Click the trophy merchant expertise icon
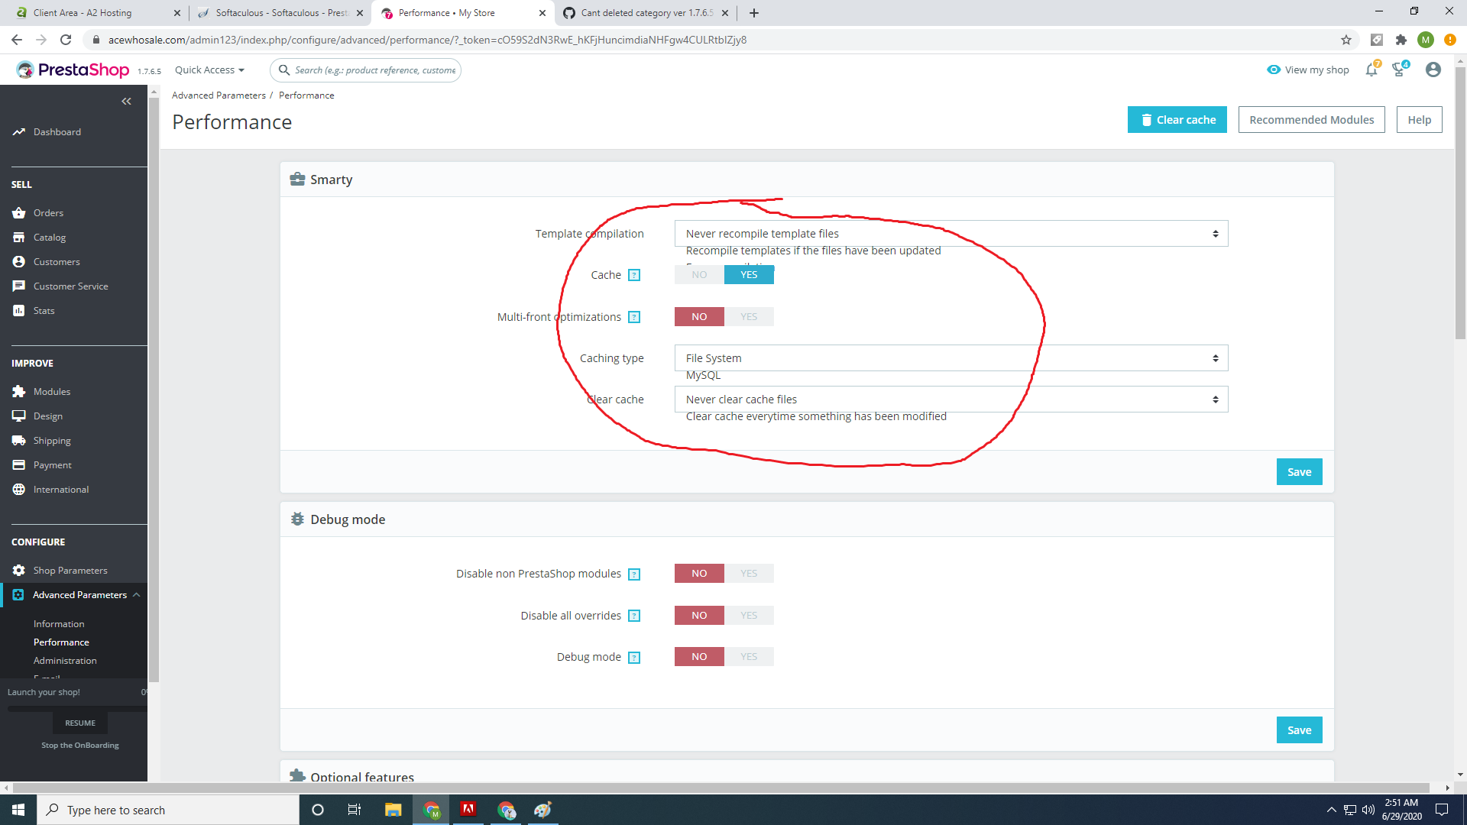 coord(1399,70)
